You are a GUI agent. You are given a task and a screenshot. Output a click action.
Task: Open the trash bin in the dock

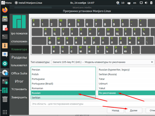click(x=5, y=99)
